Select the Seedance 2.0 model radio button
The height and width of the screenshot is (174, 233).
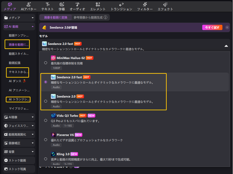[46, 101]
